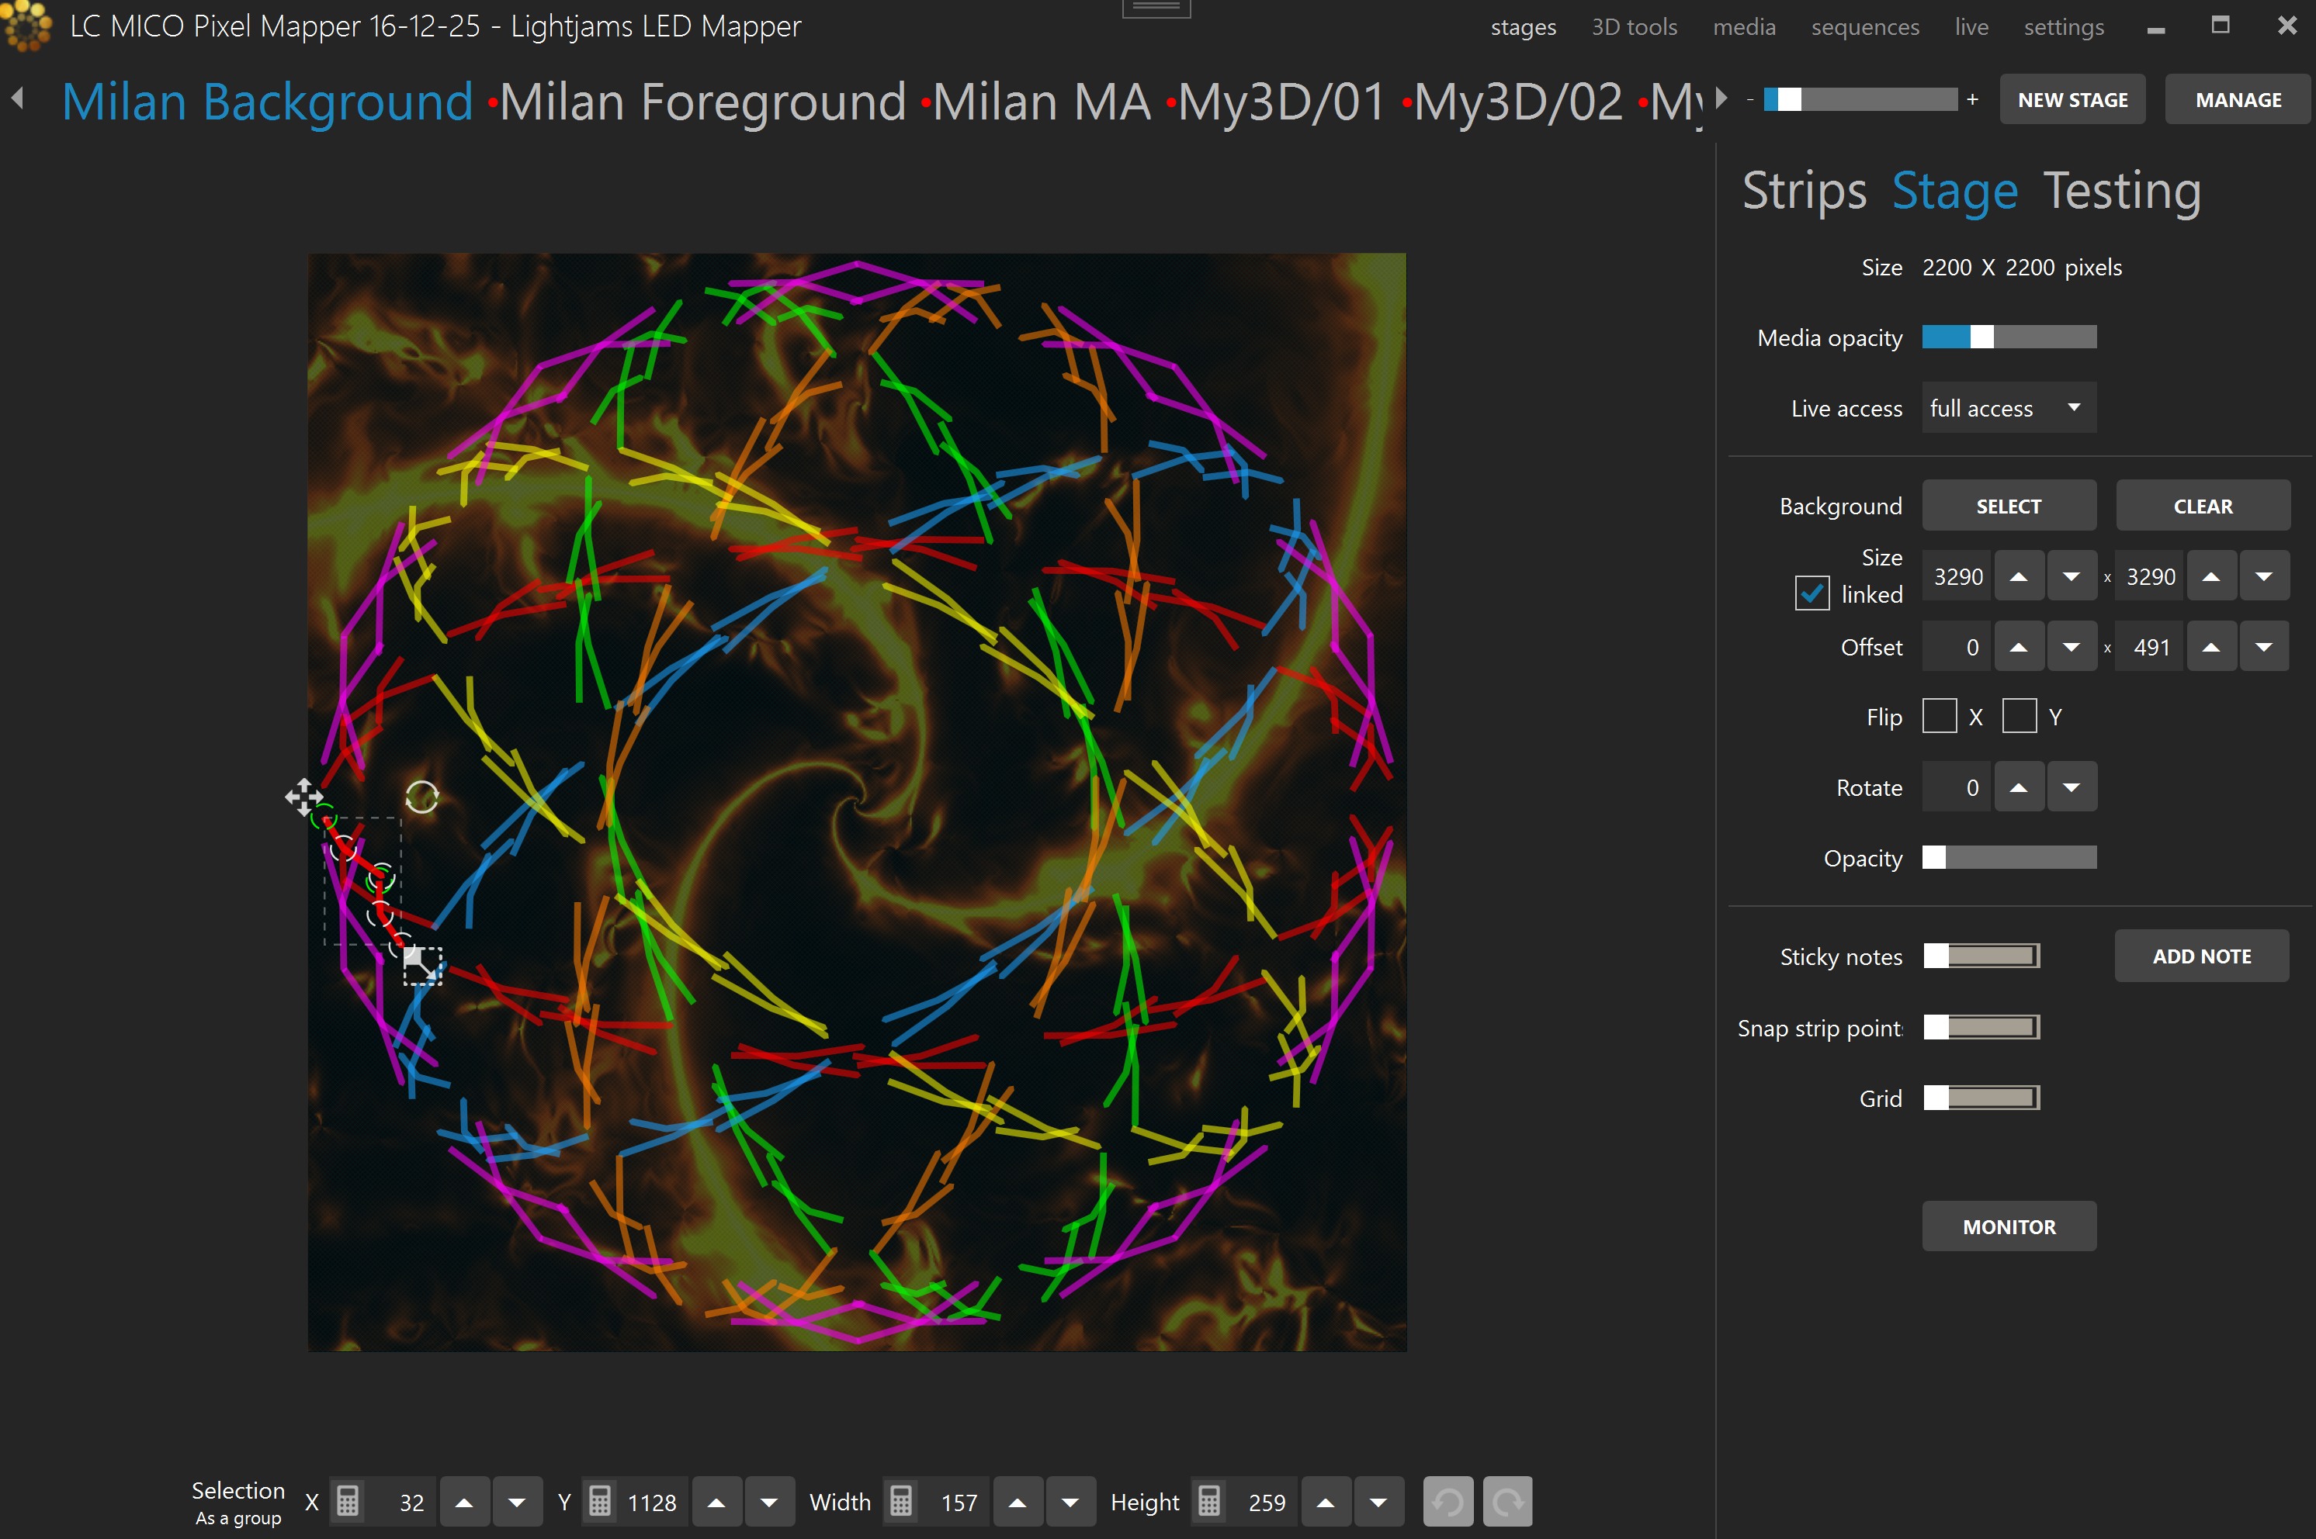This screenshot has width=2316, height=1539.
Task: Enable Flip X checkbox
Action: 1939,717
